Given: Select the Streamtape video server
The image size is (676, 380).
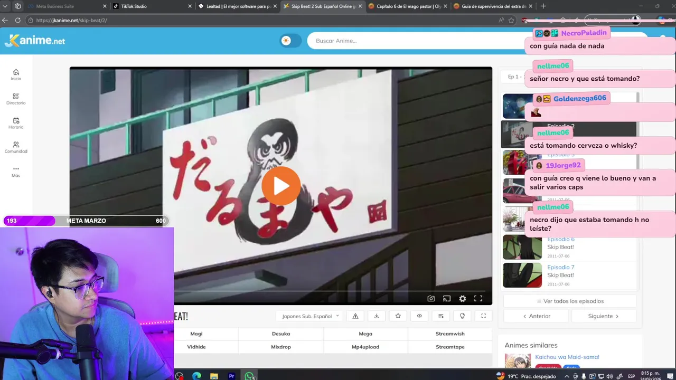Looking at the screenshot, I should coord(450,347).
